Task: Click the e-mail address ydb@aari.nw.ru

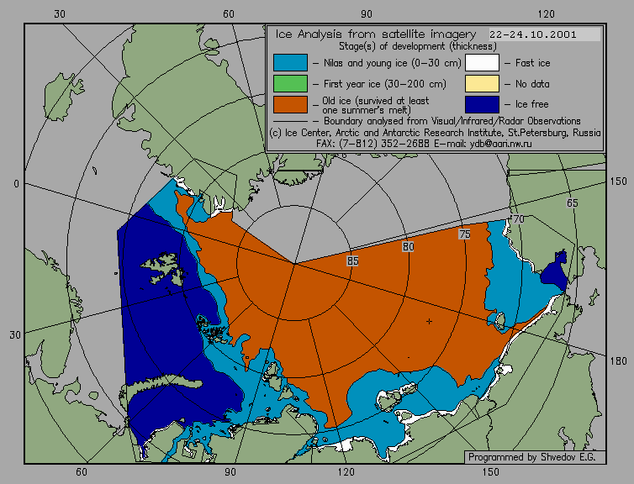Action: point(500,144)
